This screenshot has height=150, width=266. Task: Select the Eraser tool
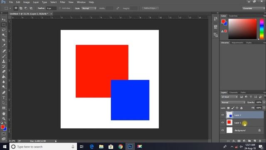pyautogui.click(x=4, y=71)
